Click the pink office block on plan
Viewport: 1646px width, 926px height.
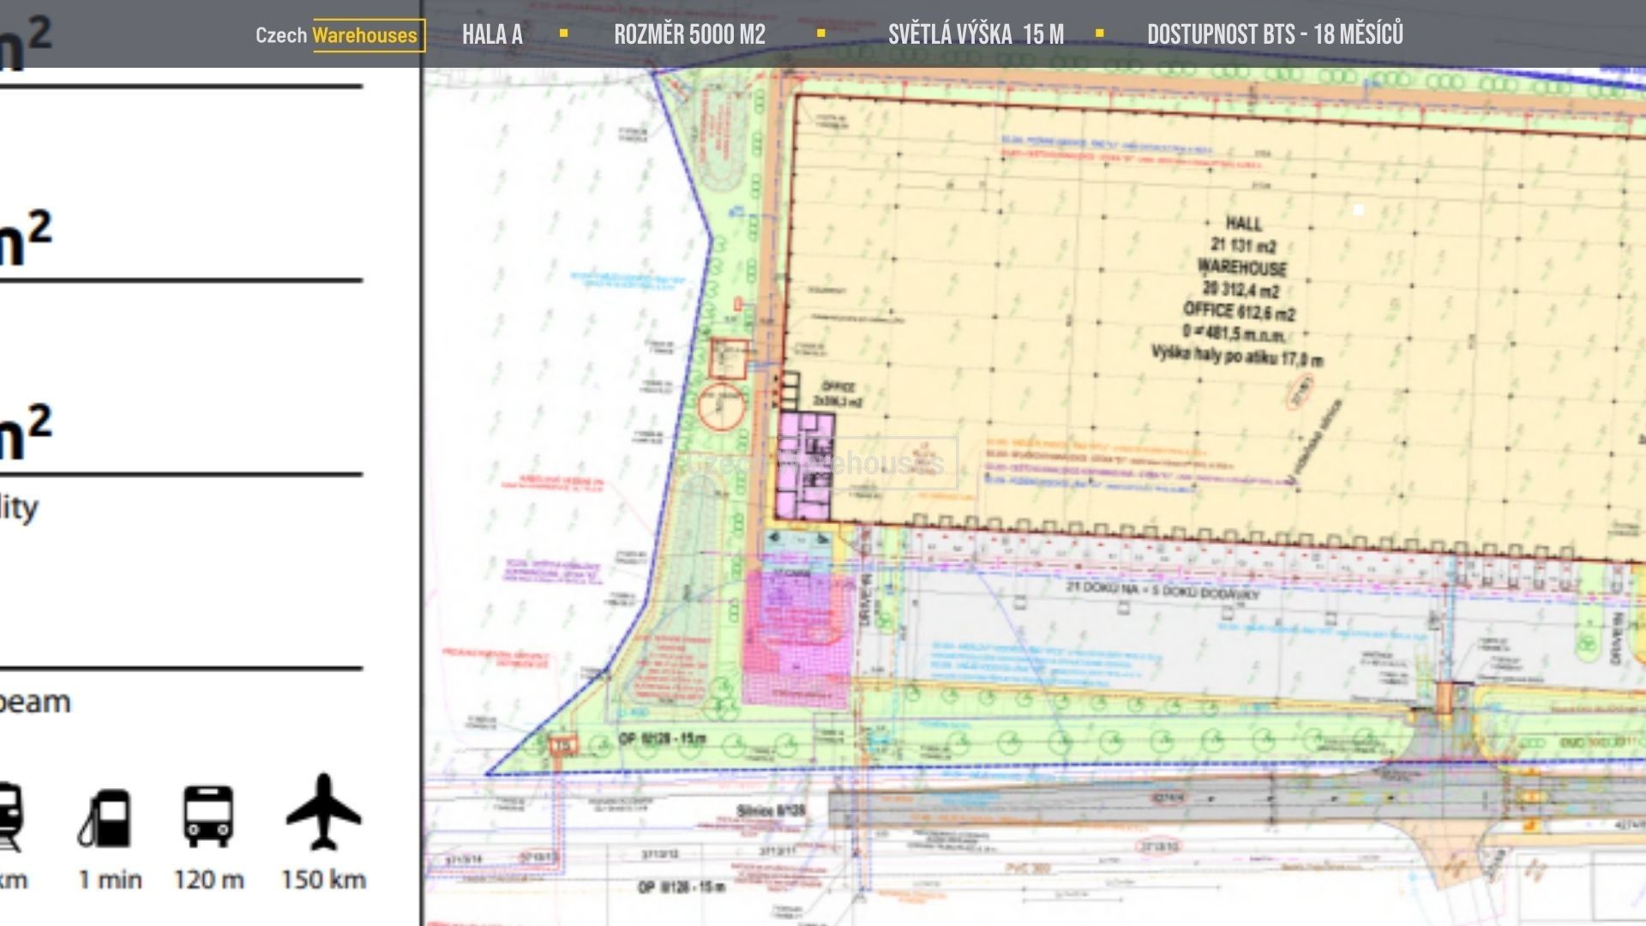click(805, 466)
